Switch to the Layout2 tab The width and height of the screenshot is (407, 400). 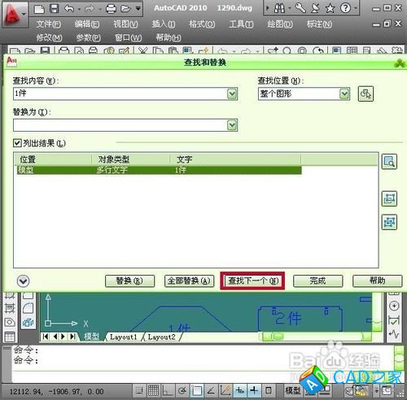pyautogui.click(x=162, y=337)
